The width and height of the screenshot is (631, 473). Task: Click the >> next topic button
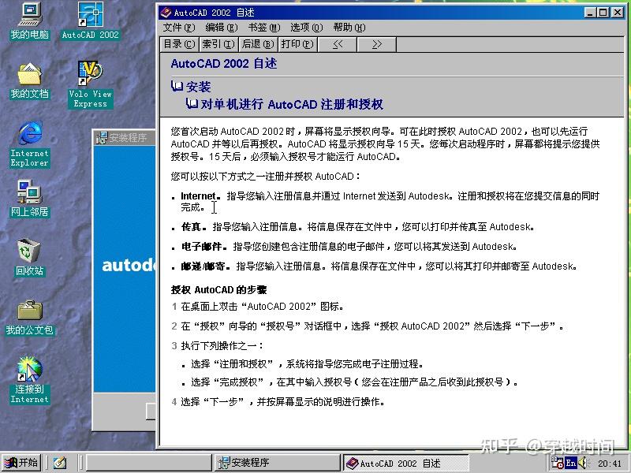[x=375, y=44]
